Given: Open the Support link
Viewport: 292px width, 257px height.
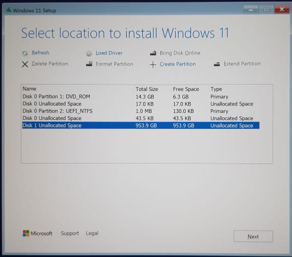Looking at the screenshot, I should click(70, 233).
